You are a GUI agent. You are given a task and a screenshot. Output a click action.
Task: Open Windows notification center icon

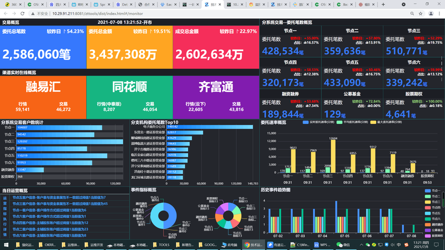[437, 244]
